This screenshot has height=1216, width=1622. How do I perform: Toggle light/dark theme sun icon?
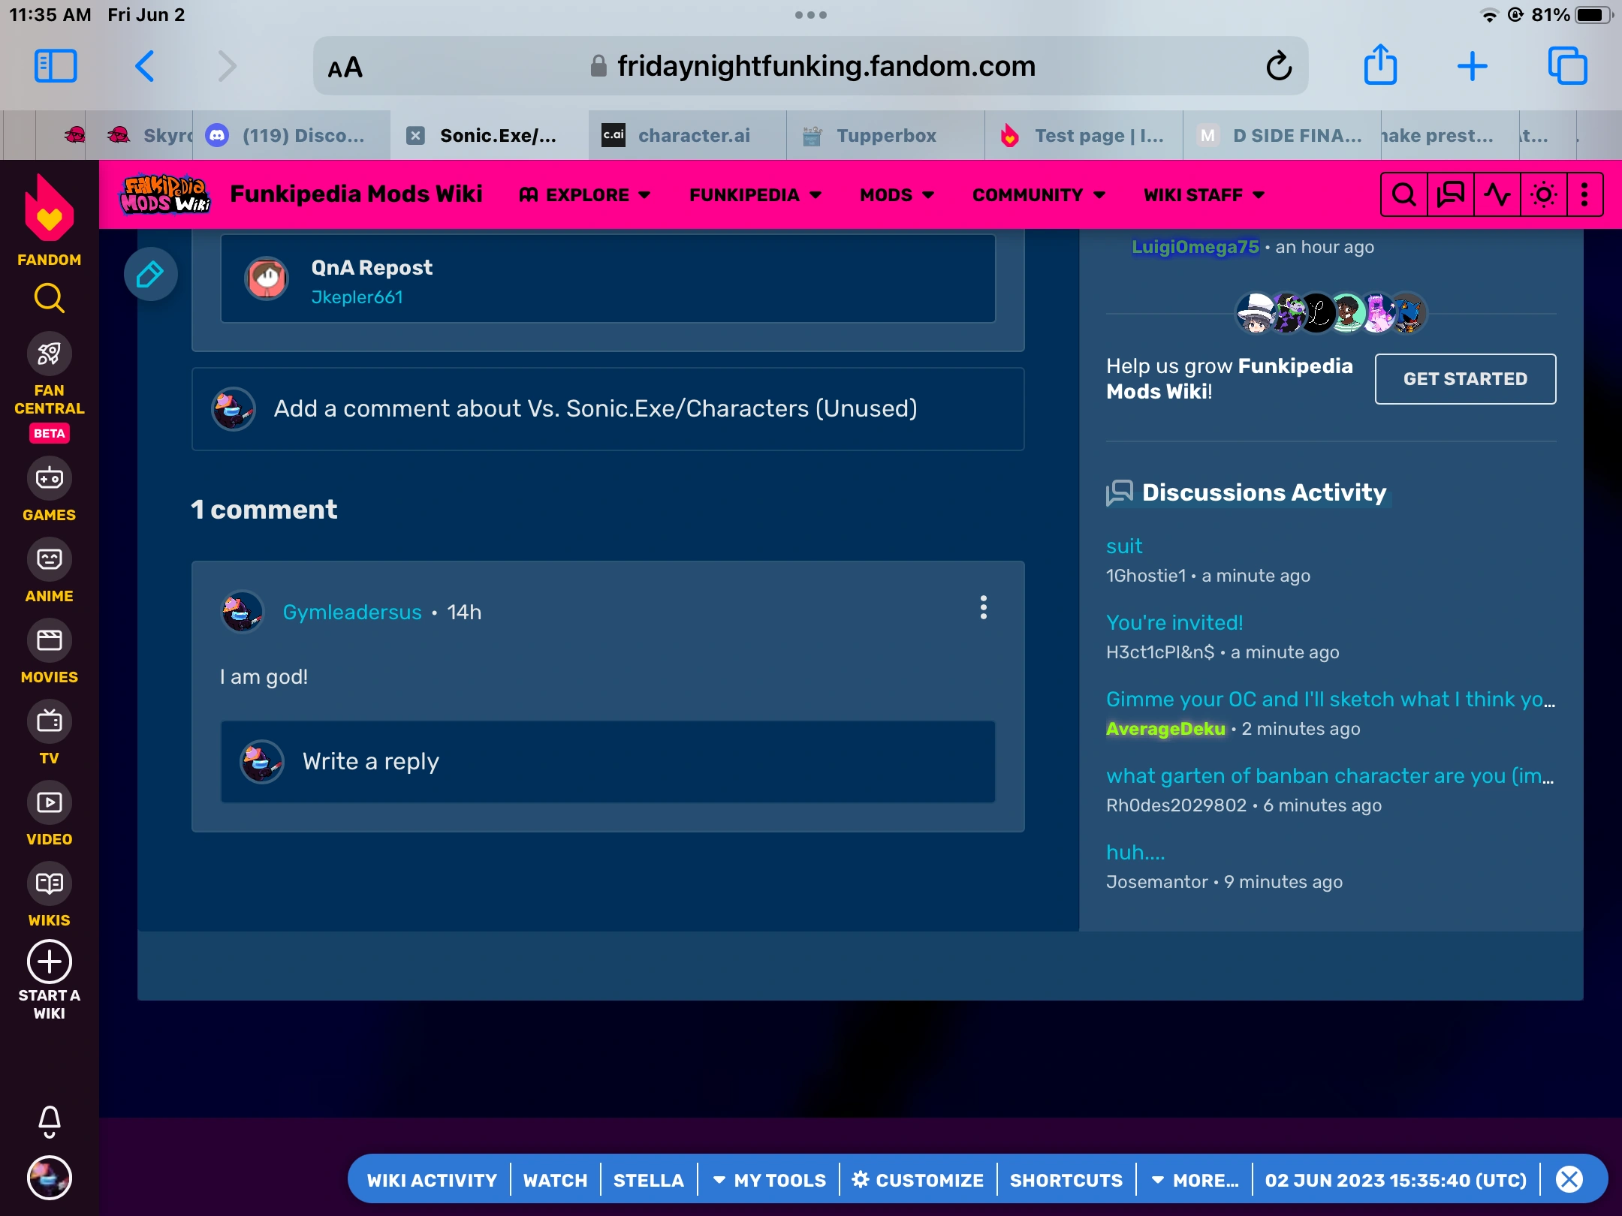click(x=1543, y=195)
